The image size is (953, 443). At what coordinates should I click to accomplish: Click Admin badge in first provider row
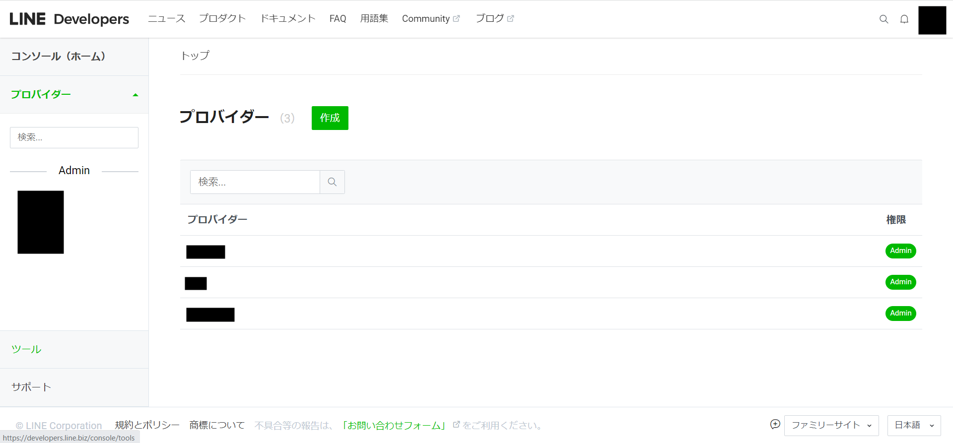[x=901, y=251]
